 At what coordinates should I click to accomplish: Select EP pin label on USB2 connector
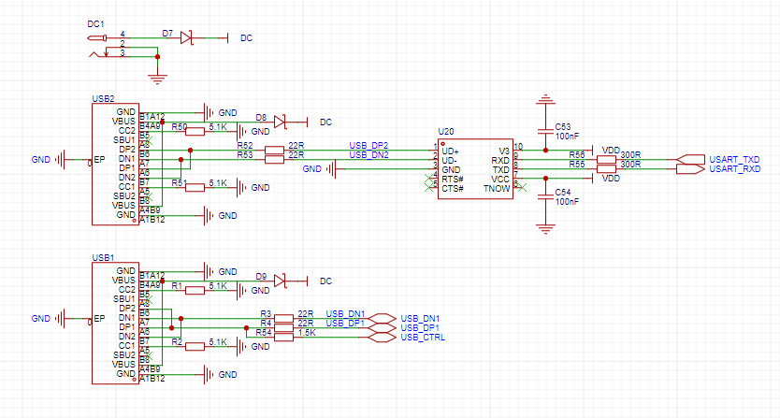(99, 160)
